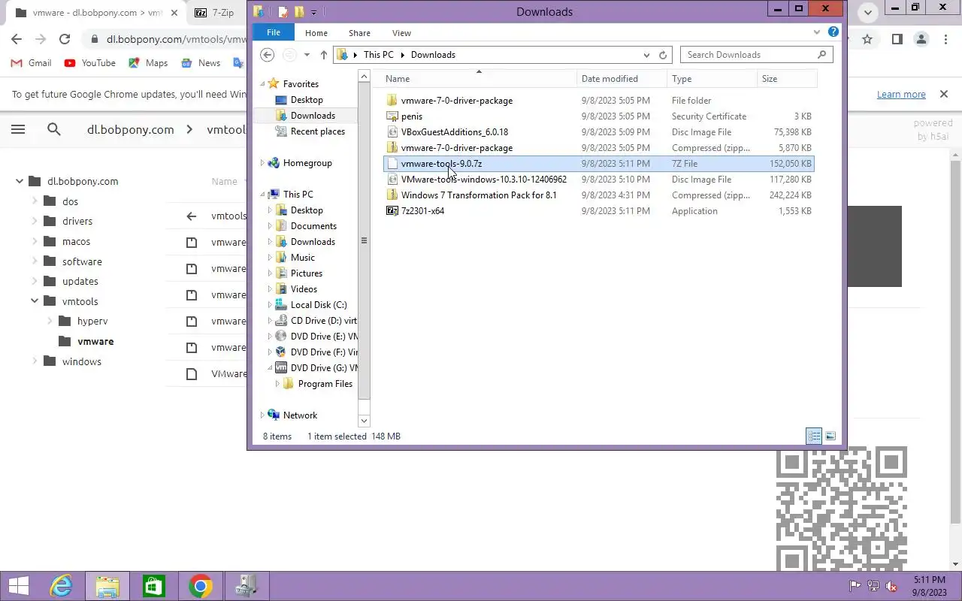This screenshot has width=962, height=601.
Task: Click the Up one level arrow in Explorer
Action: 324,55
